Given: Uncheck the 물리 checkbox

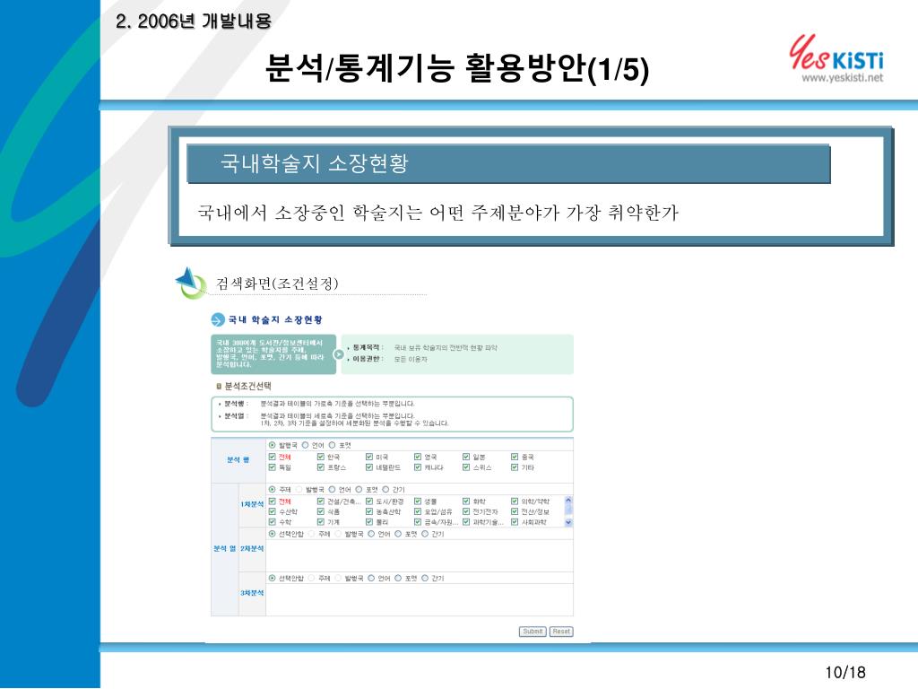Looking at the screenshot, I should (369, 521).
